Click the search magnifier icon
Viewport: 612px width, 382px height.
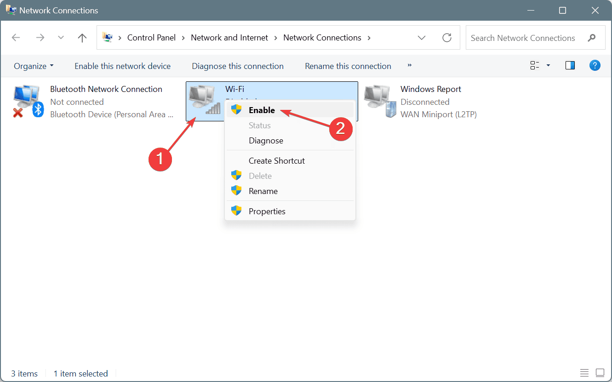pos(592,38)
